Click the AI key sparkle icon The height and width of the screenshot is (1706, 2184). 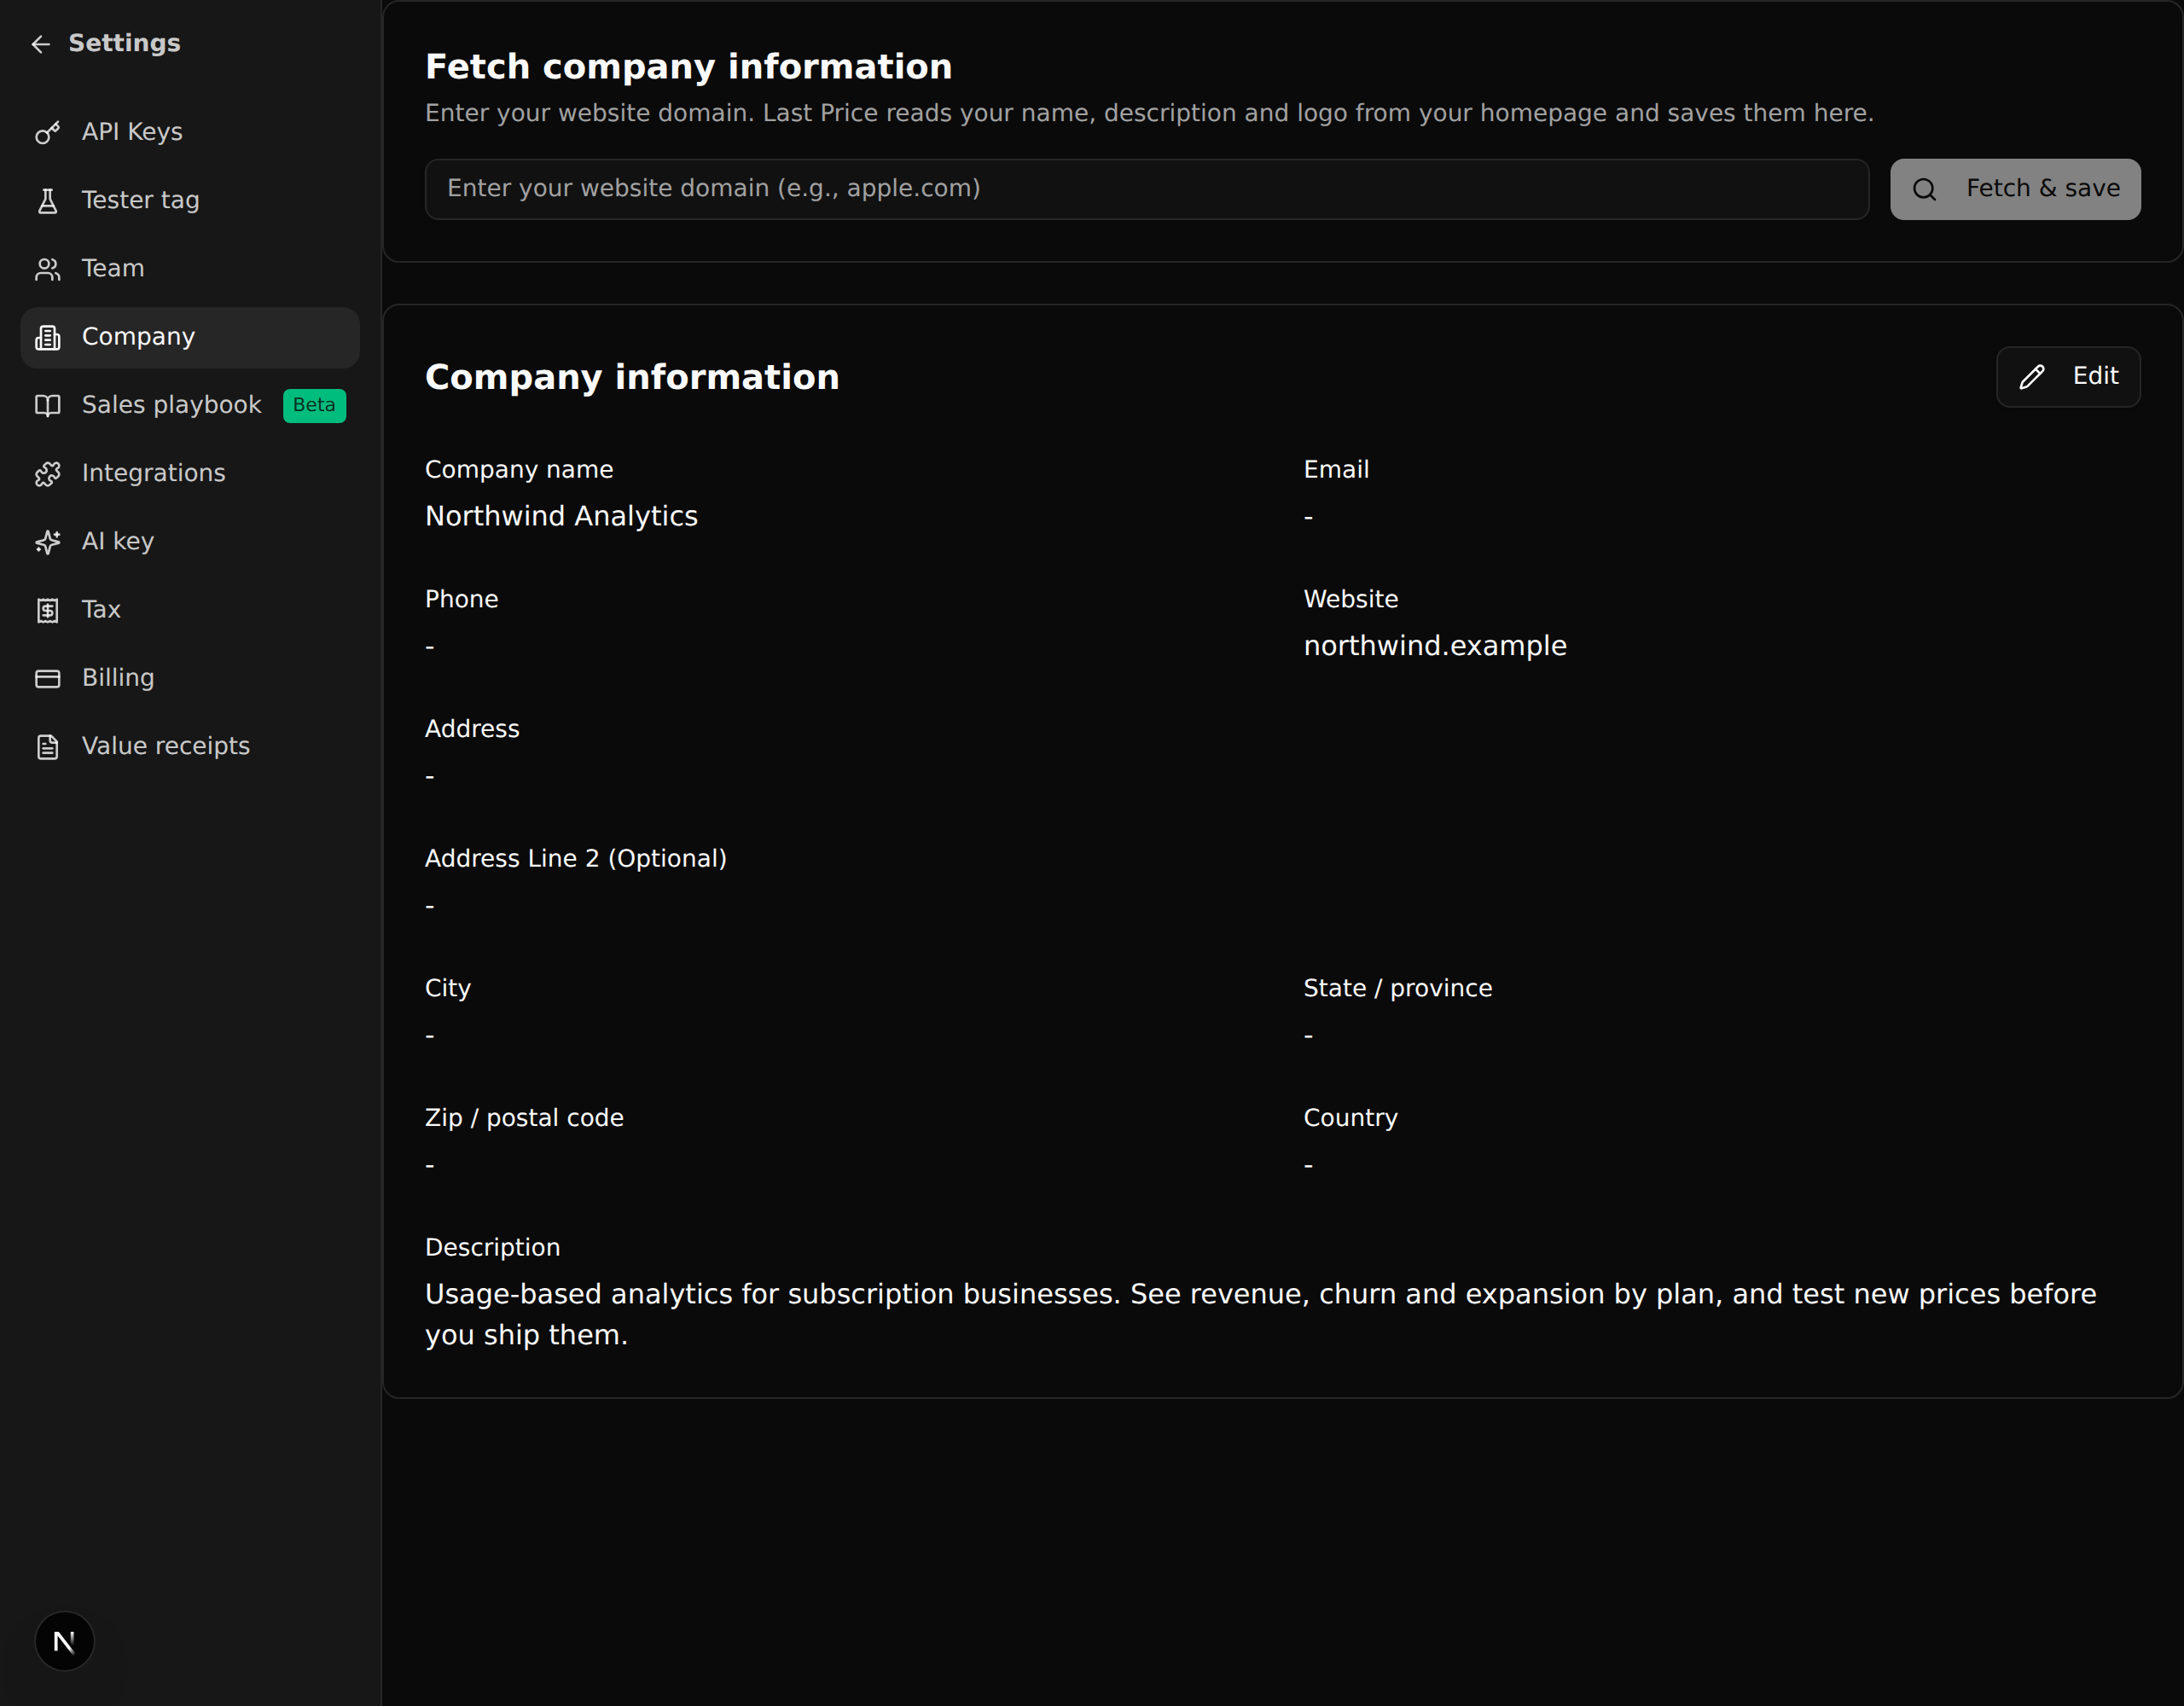(48, 542)
